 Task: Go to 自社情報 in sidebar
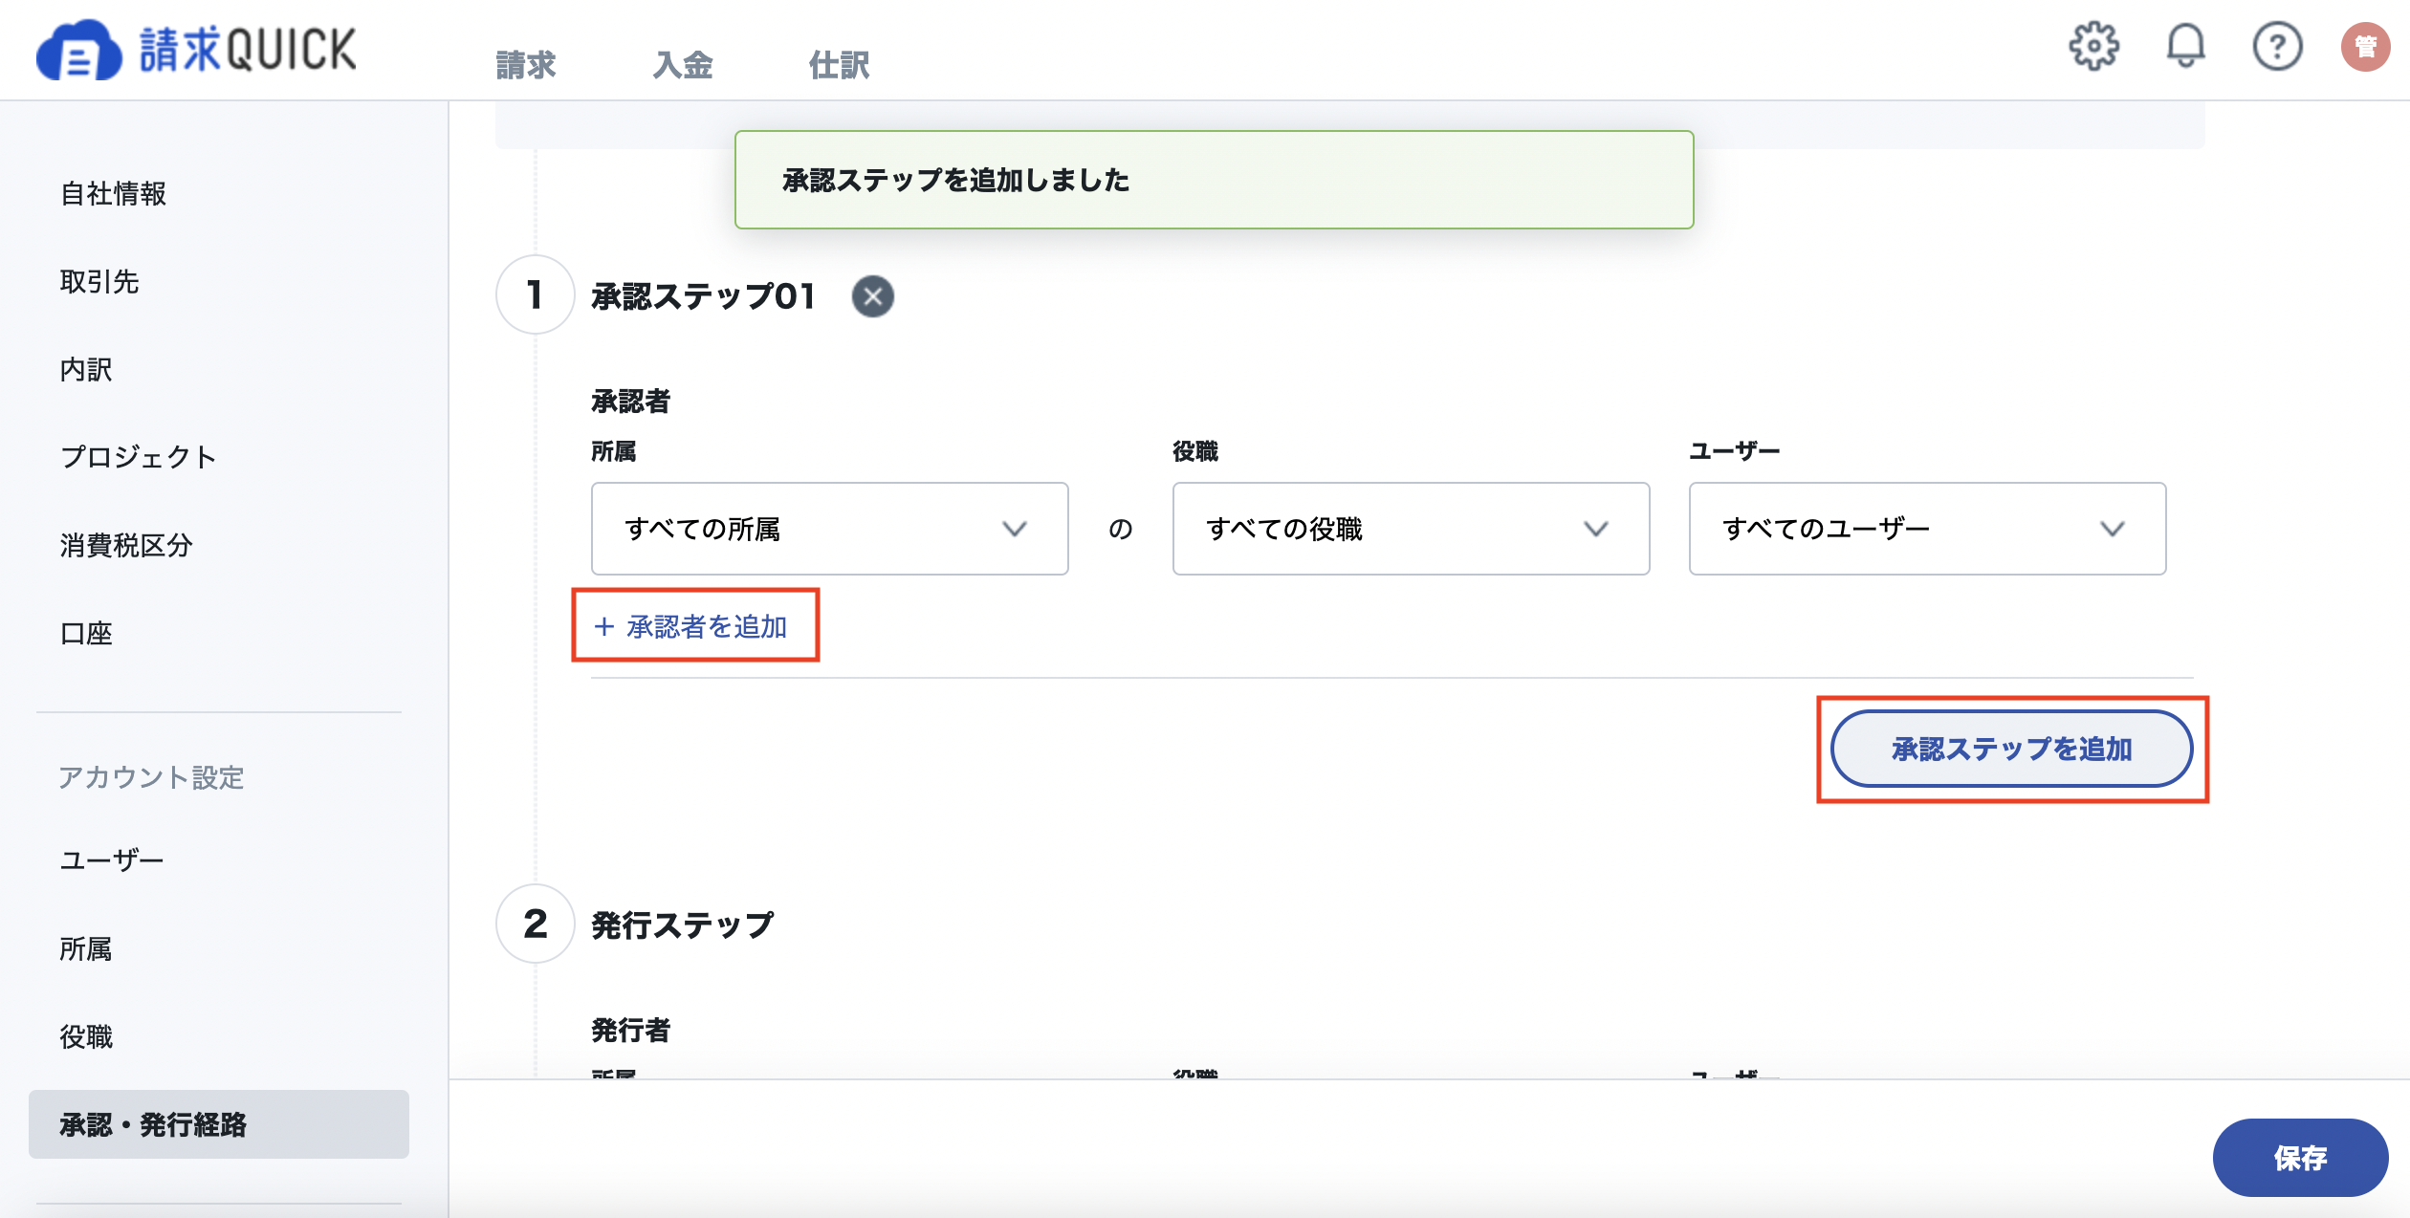(114, 194)
